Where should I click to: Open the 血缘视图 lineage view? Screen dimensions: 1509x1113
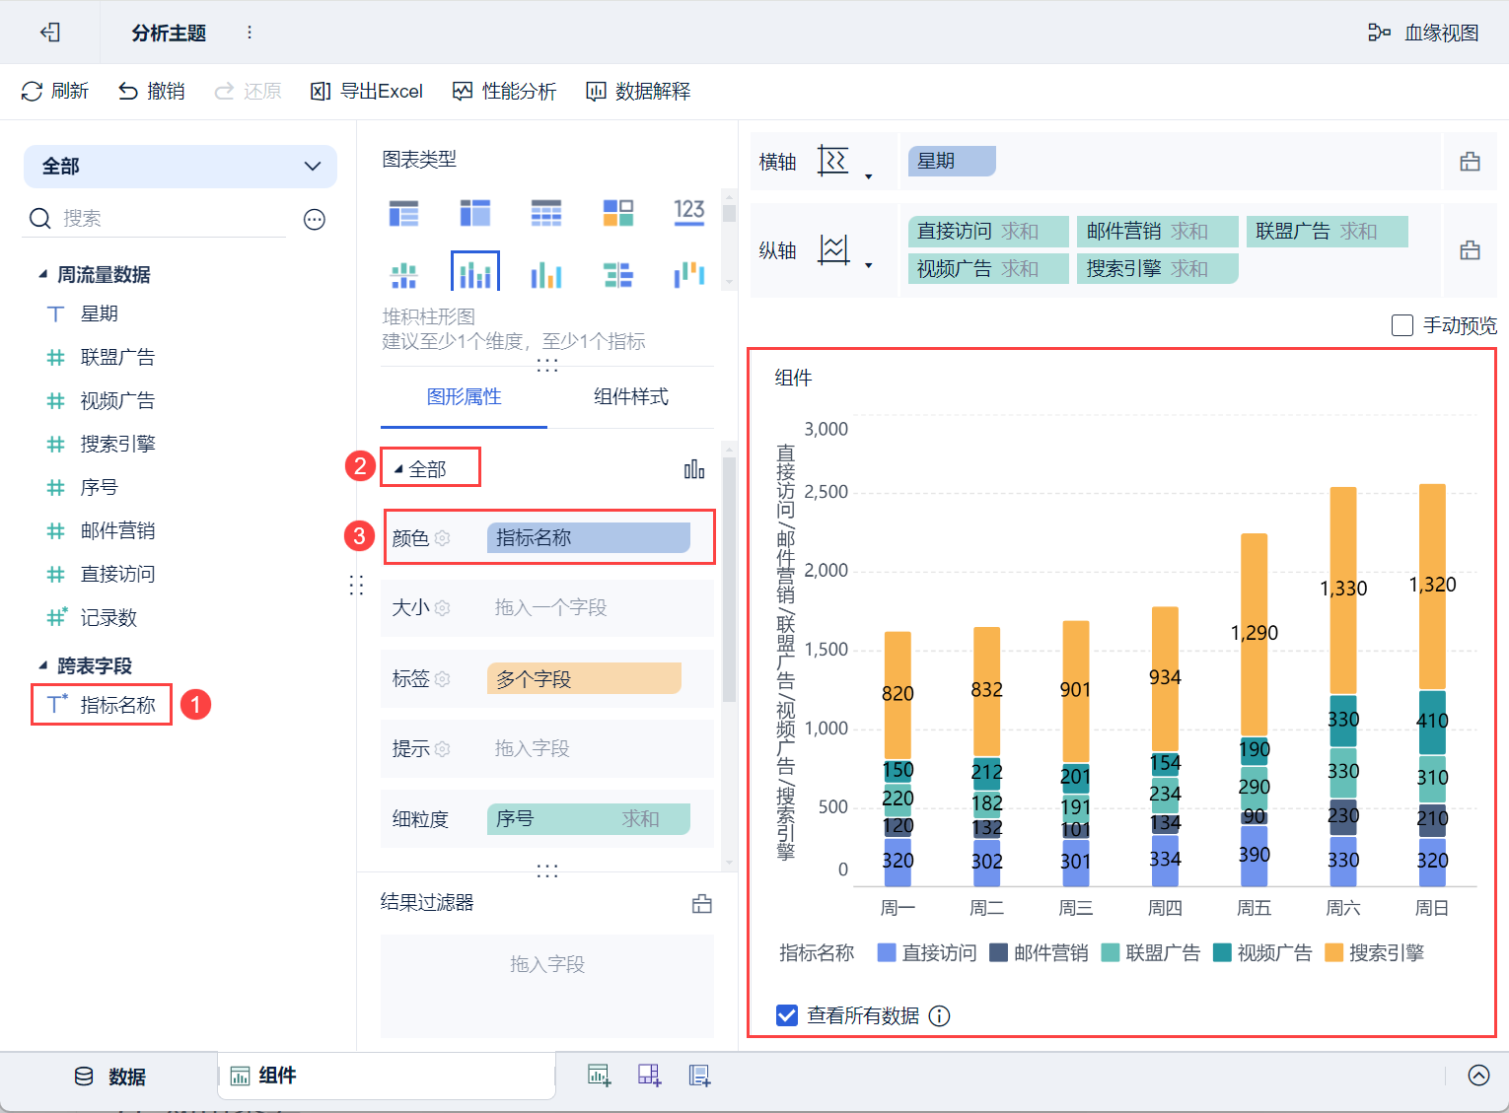1423,33
